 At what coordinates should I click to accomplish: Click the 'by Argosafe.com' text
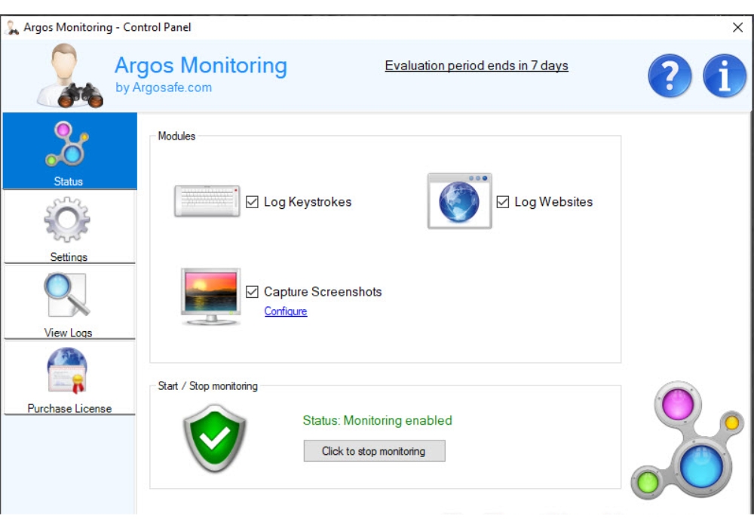[164, 87]
